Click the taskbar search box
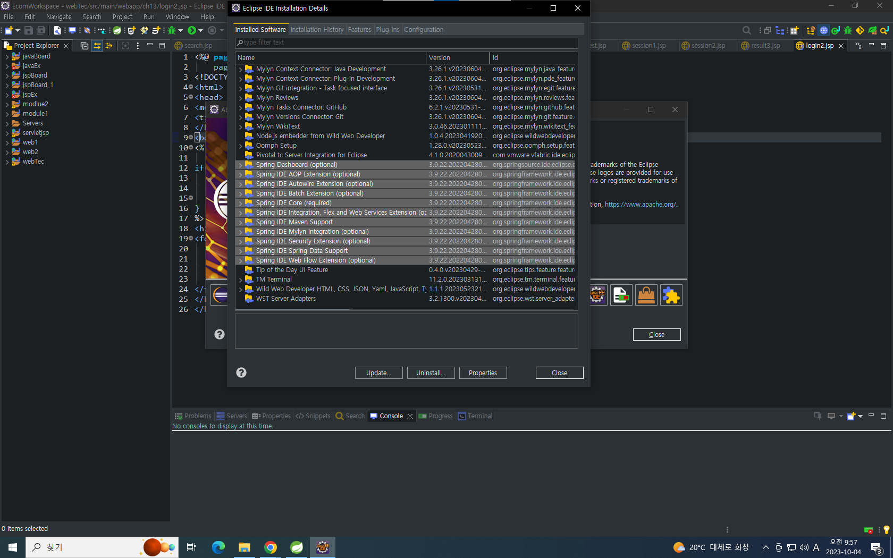Viewport: 893px width, 558px height. (101, 547)
